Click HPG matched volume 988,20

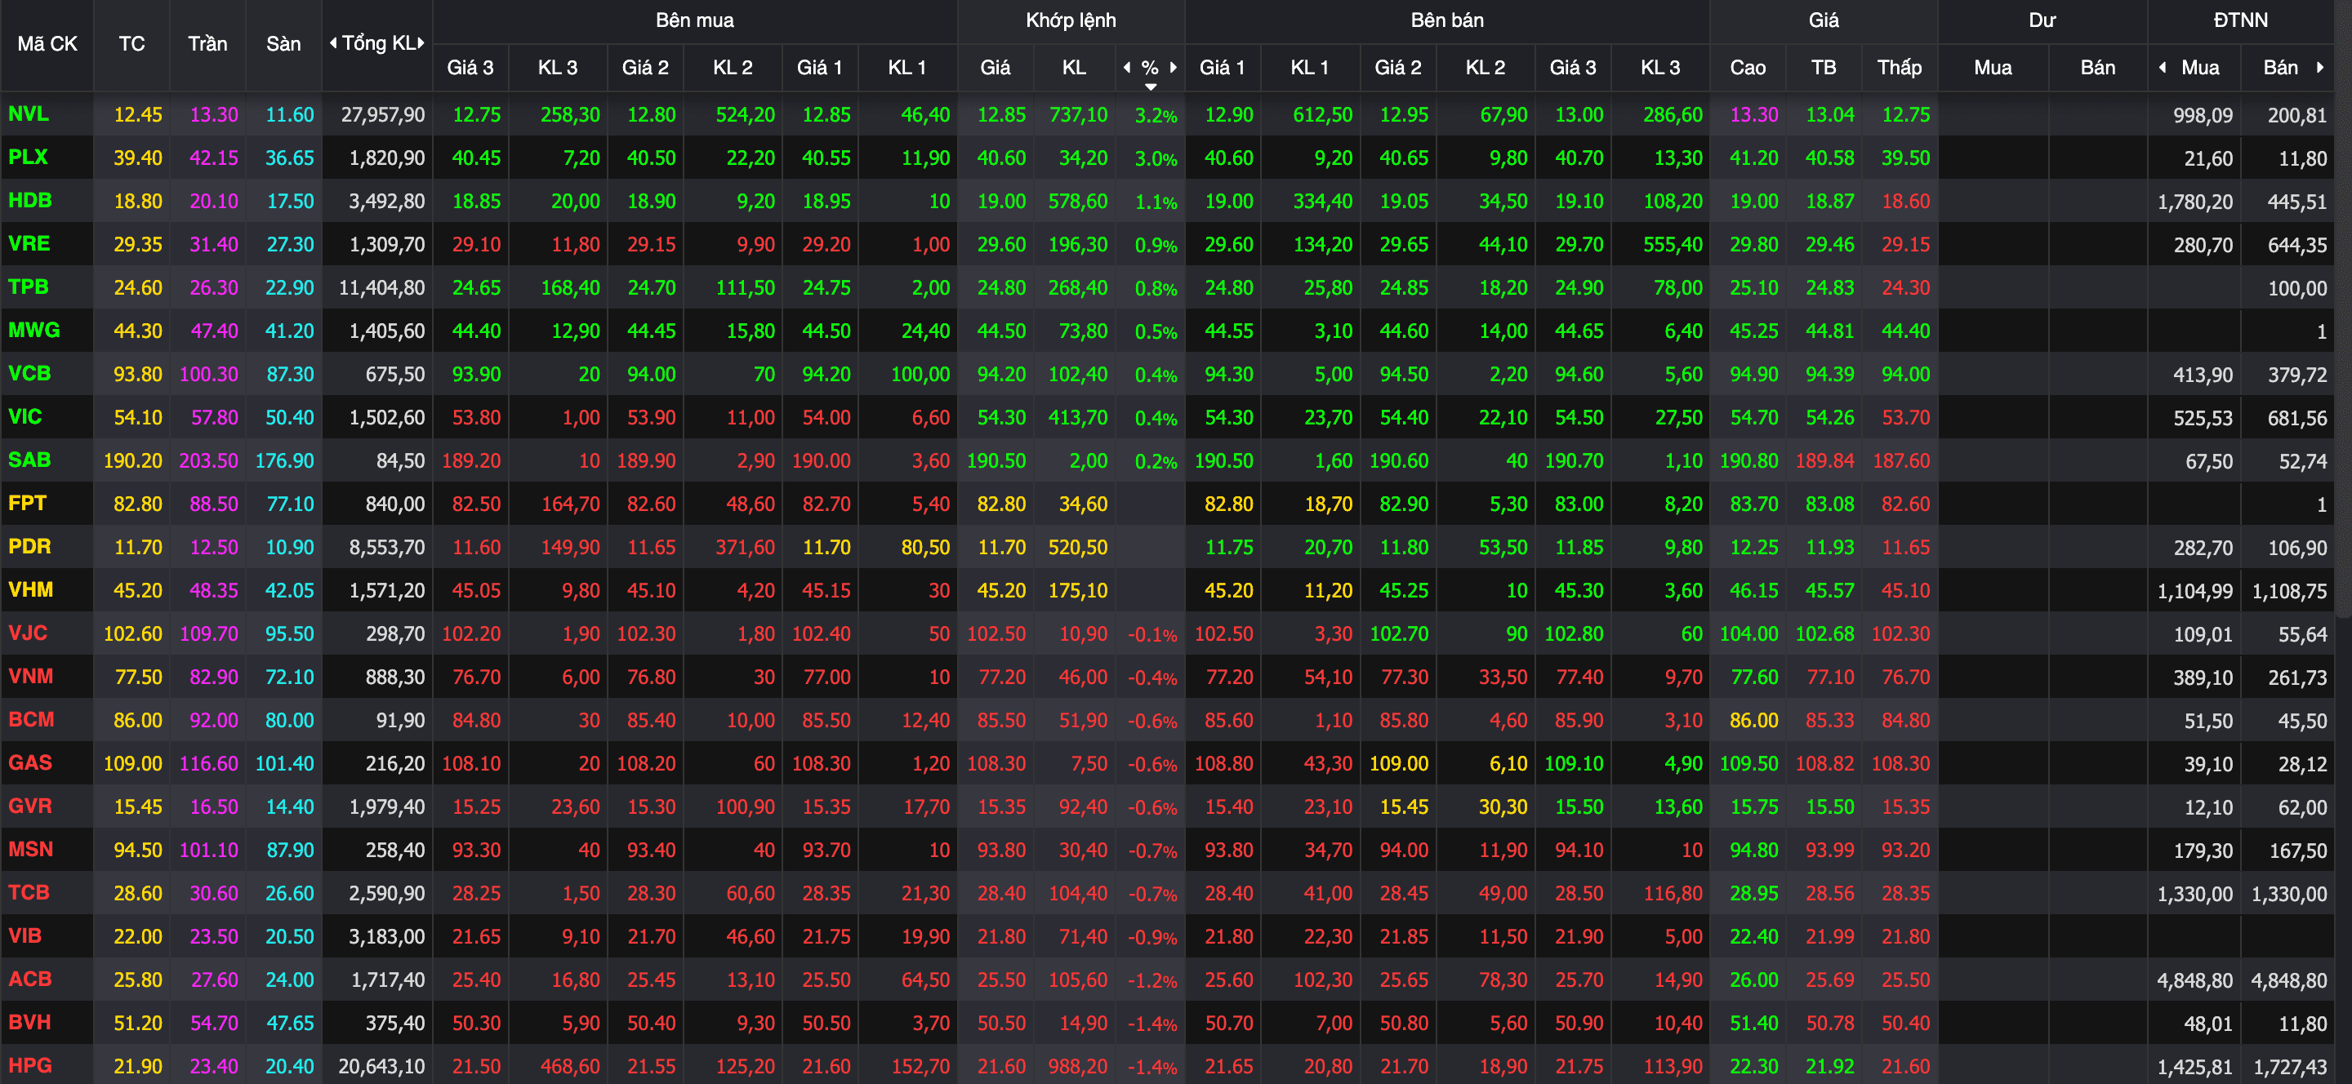pyautogui.click(x=1077, y=1066)
